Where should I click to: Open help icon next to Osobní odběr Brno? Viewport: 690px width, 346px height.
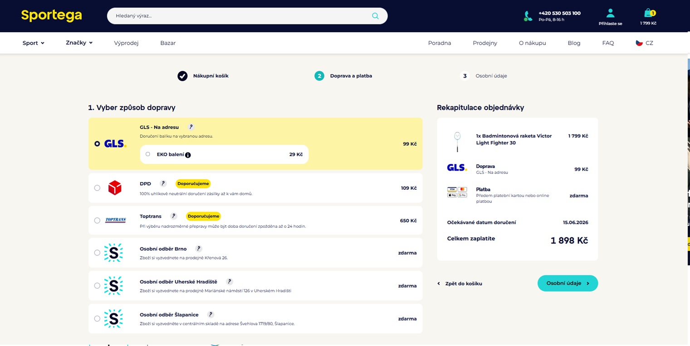click(x=199, y=249)
